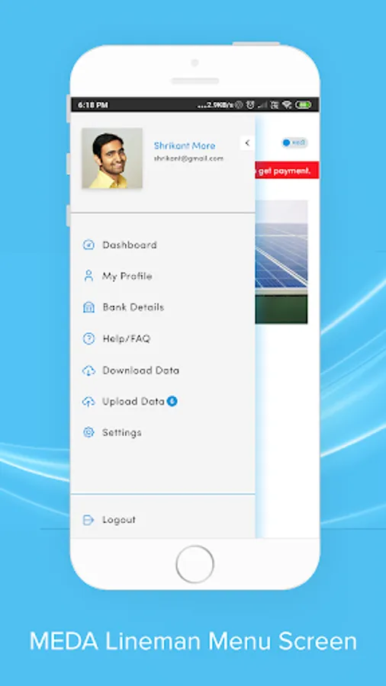Tap Shrikant More's profile photo

click(x=112, y=159)
